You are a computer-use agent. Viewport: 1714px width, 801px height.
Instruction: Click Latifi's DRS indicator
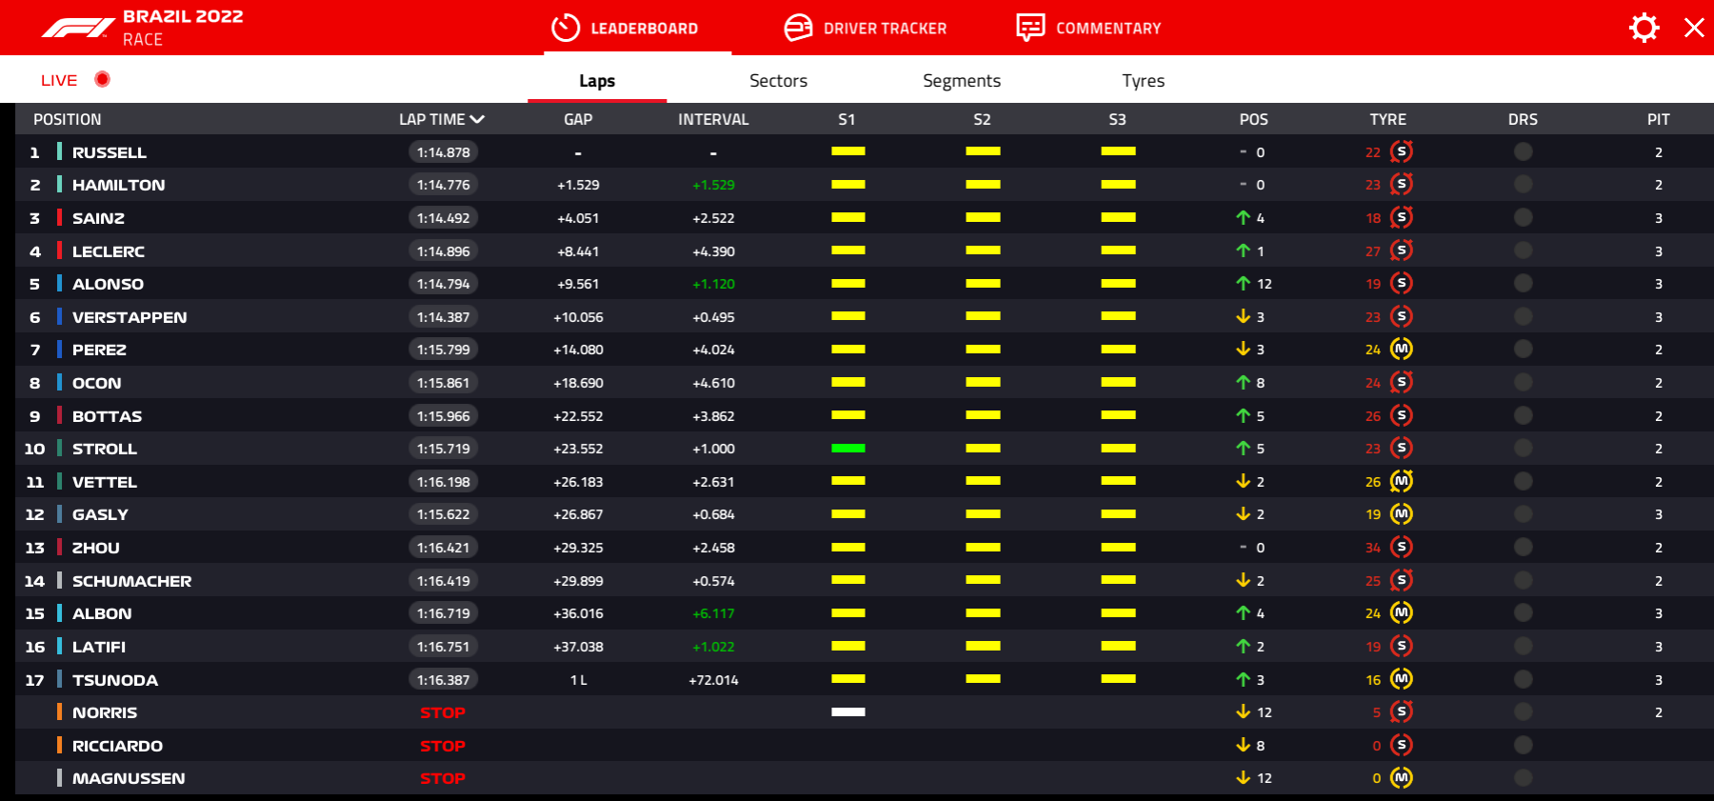click(1523, 646)
